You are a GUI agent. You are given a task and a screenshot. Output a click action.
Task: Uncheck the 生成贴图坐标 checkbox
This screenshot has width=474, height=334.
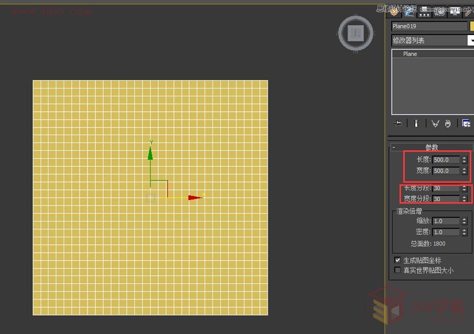click(x=398, y=259)
